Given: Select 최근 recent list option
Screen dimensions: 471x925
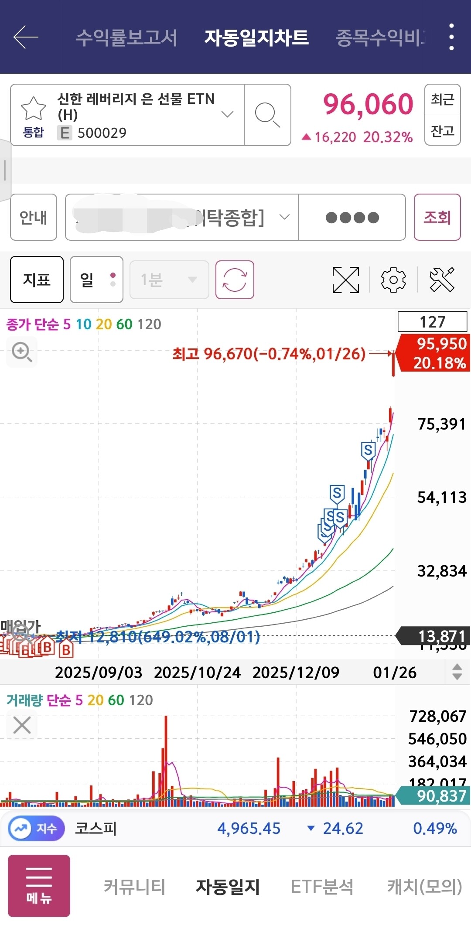Looking at the screenshot, I should (442, 100).
